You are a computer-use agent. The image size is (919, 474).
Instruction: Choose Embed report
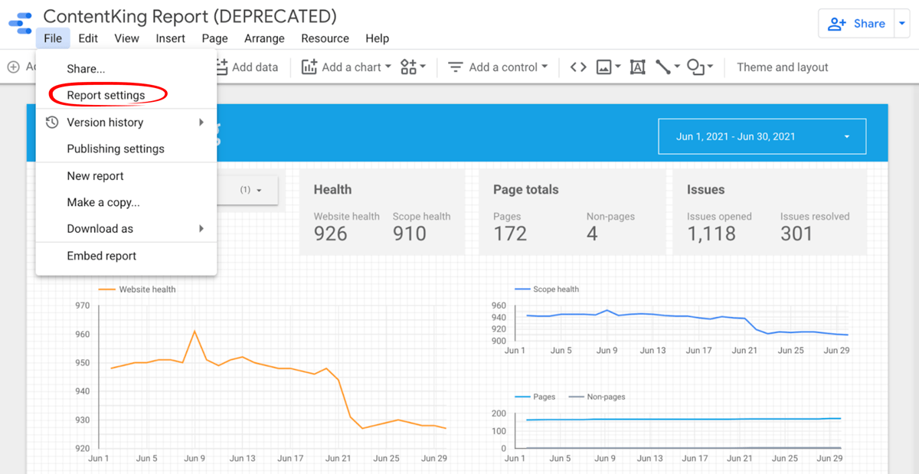click(126, 256)
